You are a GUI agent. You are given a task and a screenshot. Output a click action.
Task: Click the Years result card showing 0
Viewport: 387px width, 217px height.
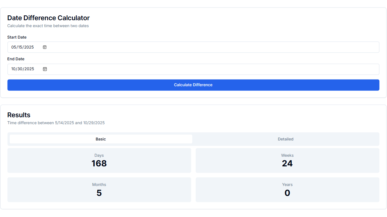[287, 190]
